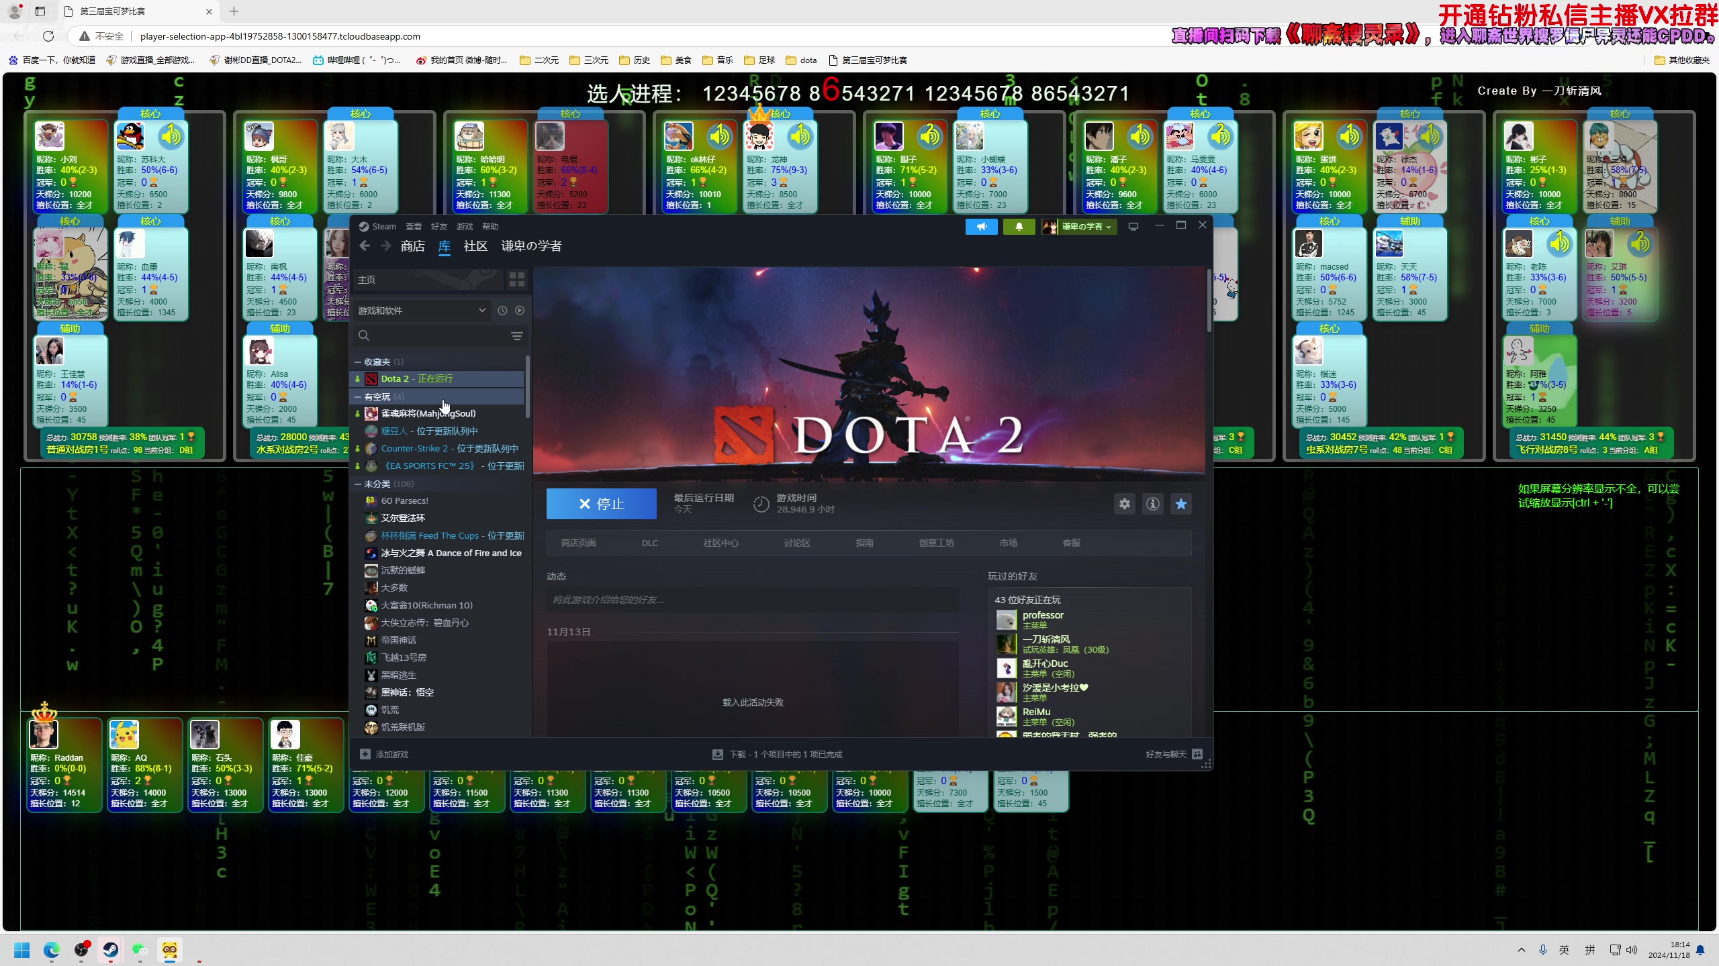
Task: Select AQ player card in pool
Action: click(x=144, y=765)
